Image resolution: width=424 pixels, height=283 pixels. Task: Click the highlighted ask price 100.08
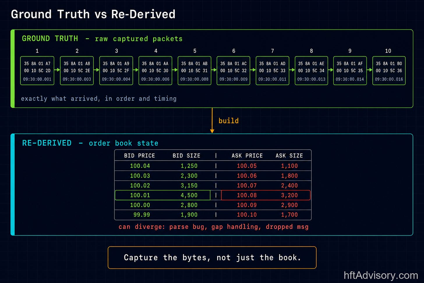click(247, 195)
